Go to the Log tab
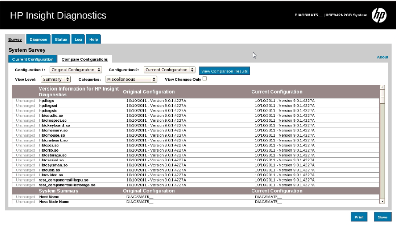This screenshot has height=225, width=396. [78, 40]
